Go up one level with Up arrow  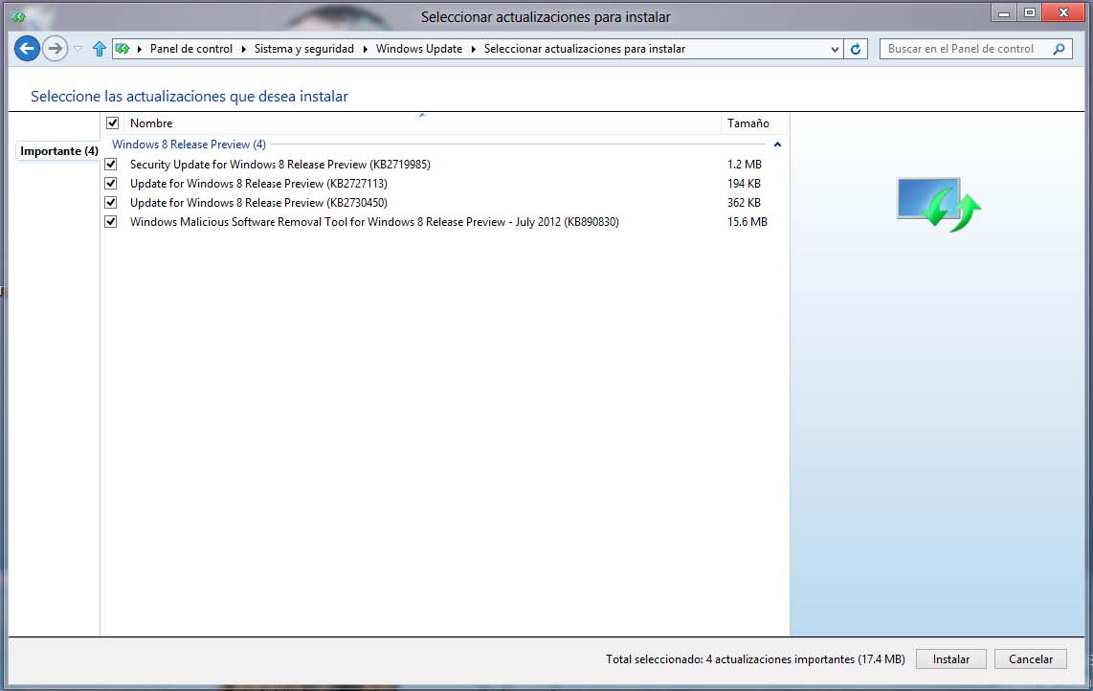click(99, 49)
